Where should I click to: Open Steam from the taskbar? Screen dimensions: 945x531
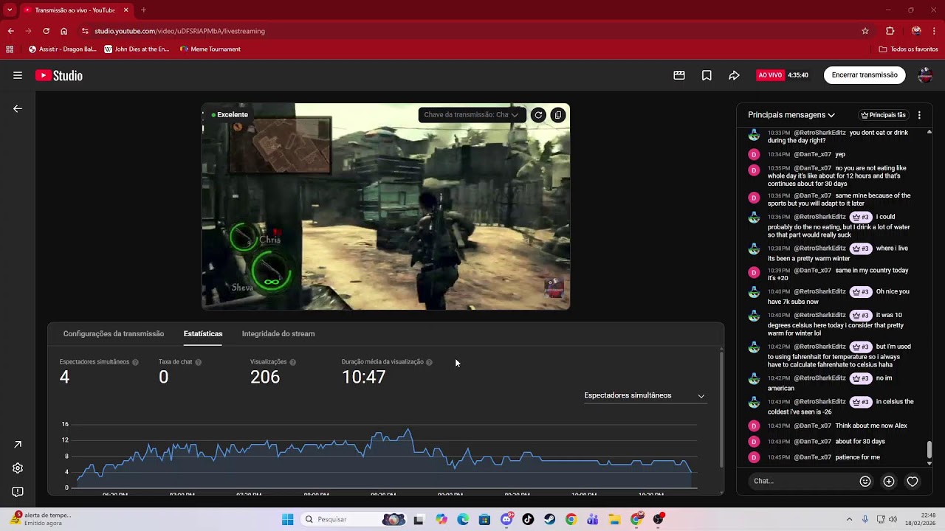pyautogui.click(x=549, y=519)
